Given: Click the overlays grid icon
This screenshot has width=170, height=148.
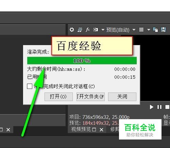Looking at the screenshot, I should (141, 30).
